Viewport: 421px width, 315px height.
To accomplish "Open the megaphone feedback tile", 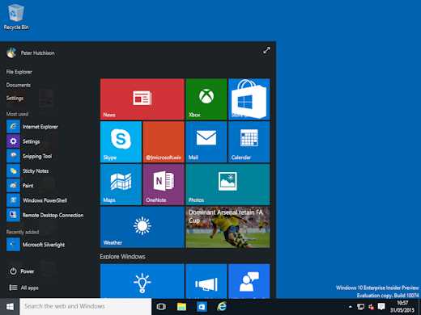I will pyautogui.click(x=206, y=281).
